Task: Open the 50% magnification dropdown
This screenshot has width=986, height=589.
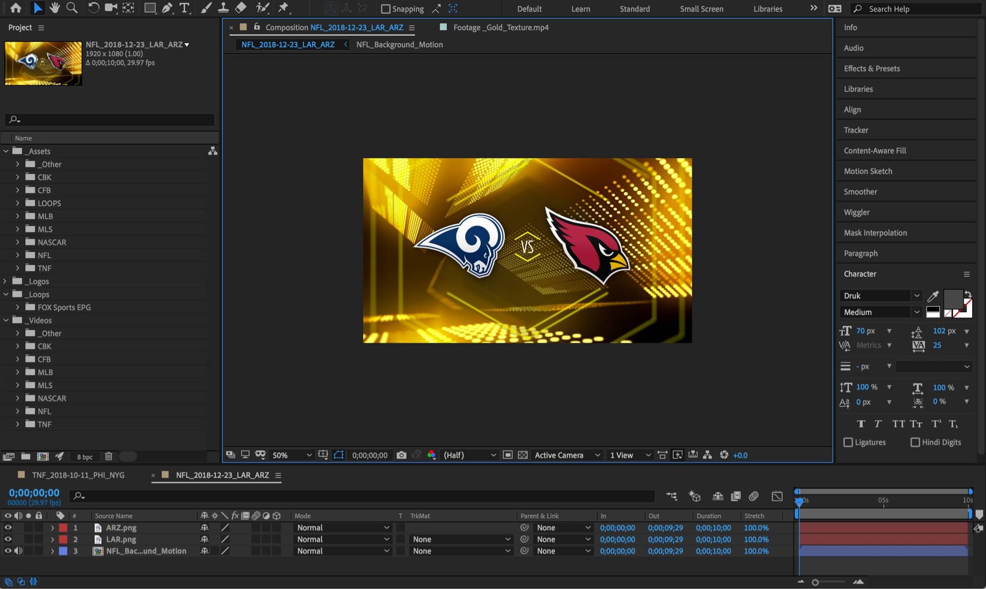Action: coord(292,455)
